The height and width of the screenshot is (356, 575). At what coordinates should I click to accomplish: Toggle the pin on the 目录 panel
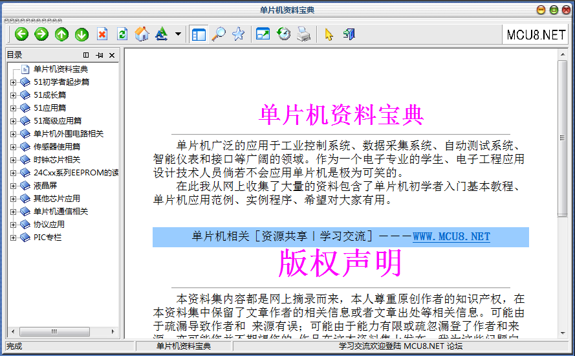(x=99, y=55)
